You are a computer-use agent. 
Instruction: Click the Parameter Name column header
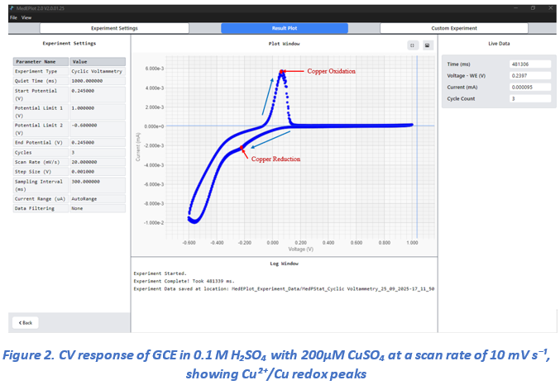coord(41,61)
